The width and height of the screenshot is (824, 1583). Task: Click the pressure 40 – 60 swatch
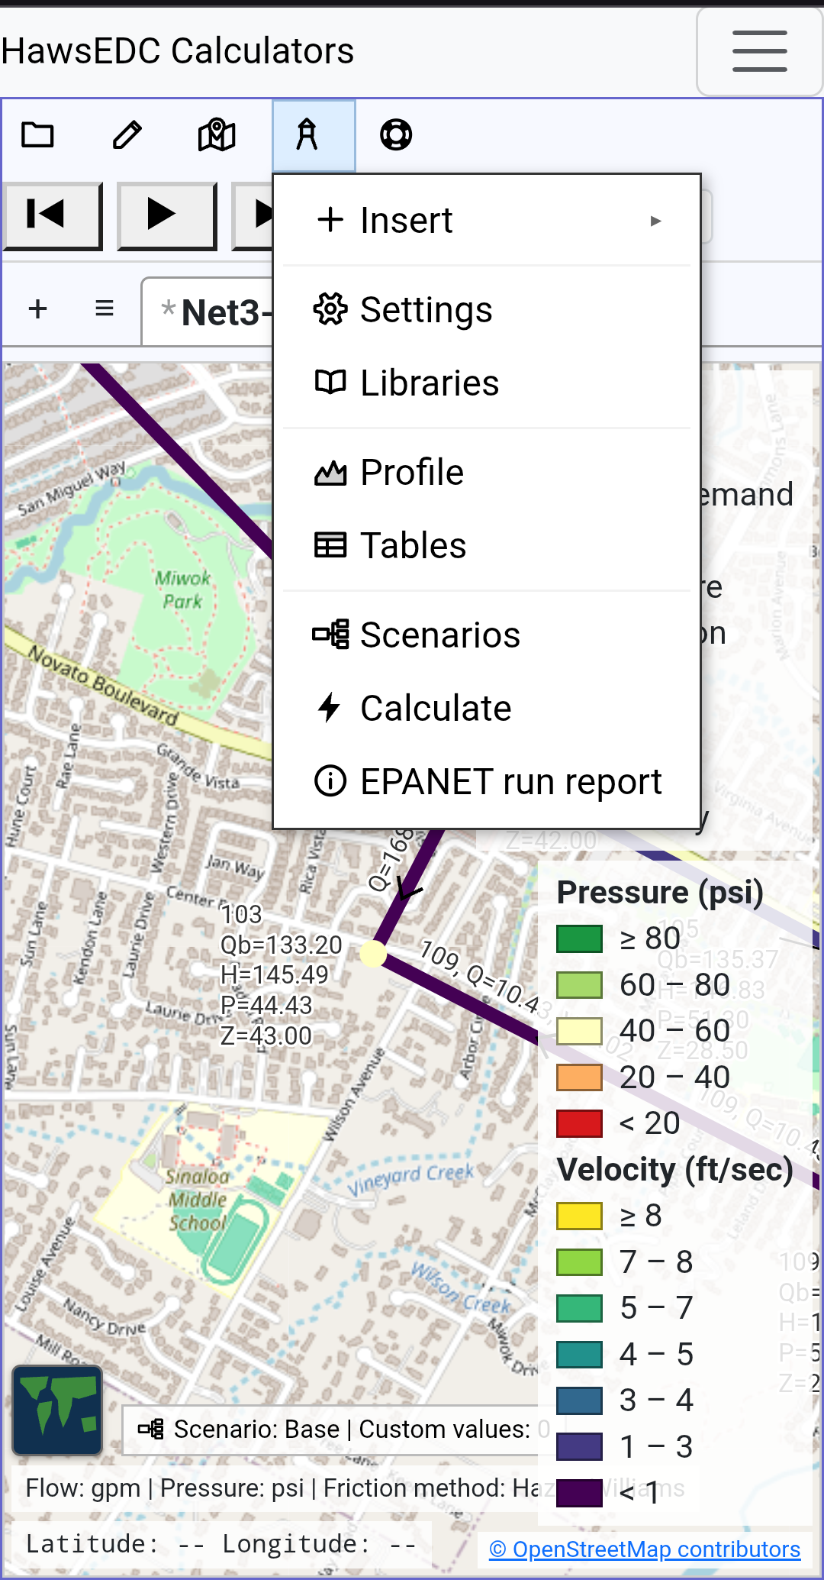(x=580, y=1031)
